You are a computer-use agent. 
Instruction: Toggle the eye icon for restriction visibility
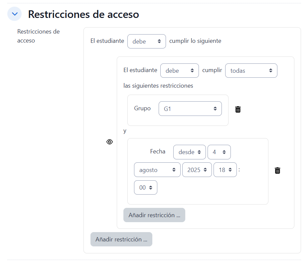point(109,142)
